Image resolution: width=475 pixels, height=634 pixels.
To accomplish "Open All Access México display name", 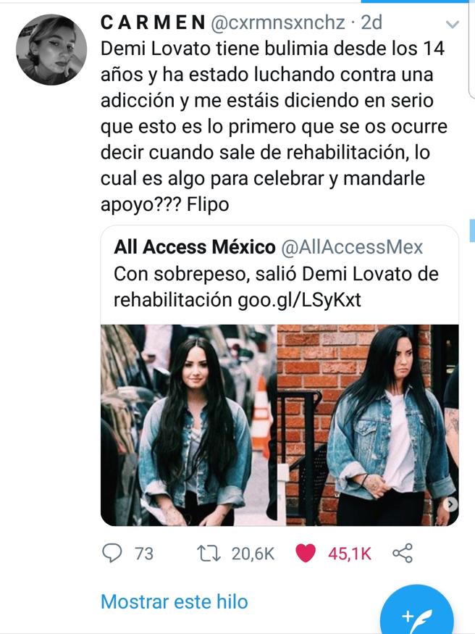I will 195,246.
